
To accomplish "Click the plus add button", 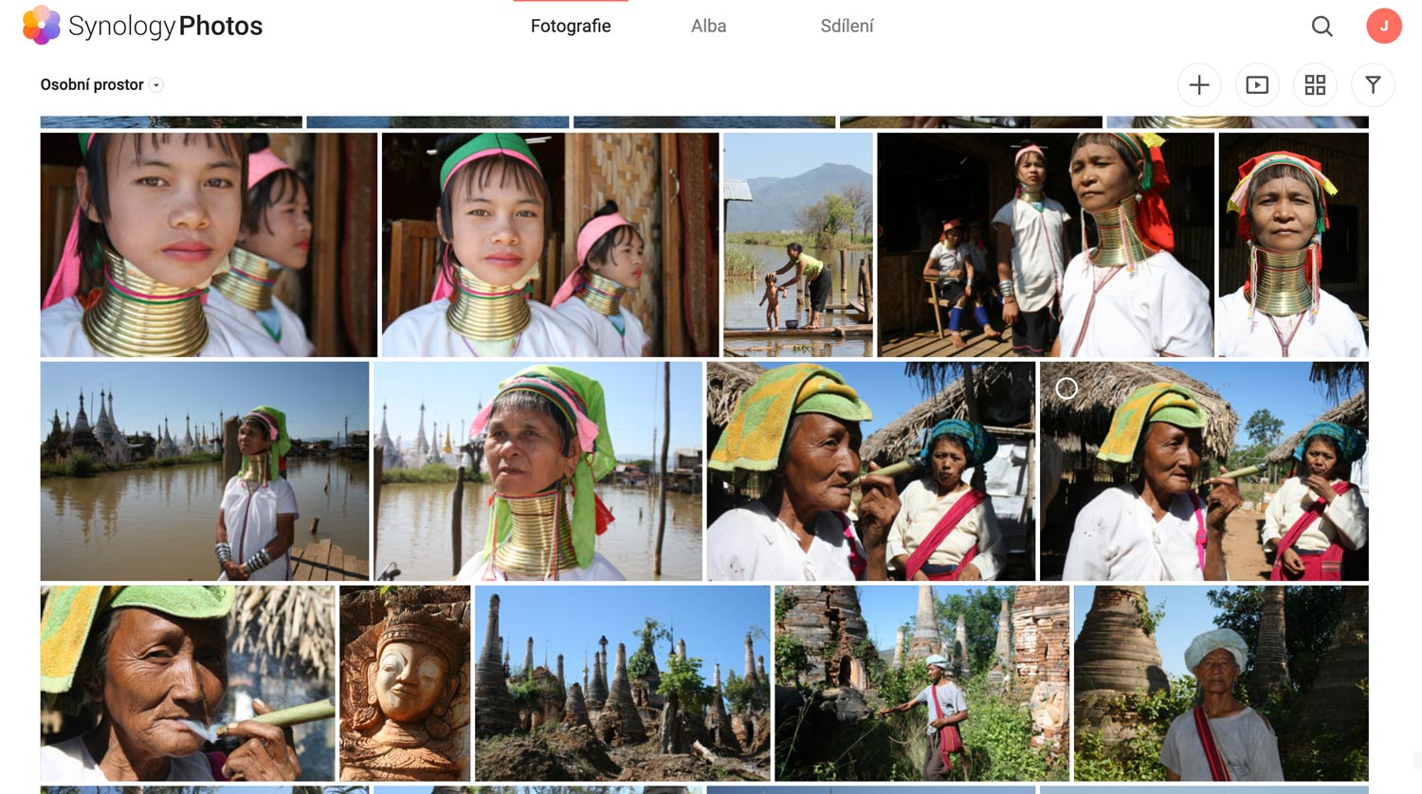I will 1198,85.
